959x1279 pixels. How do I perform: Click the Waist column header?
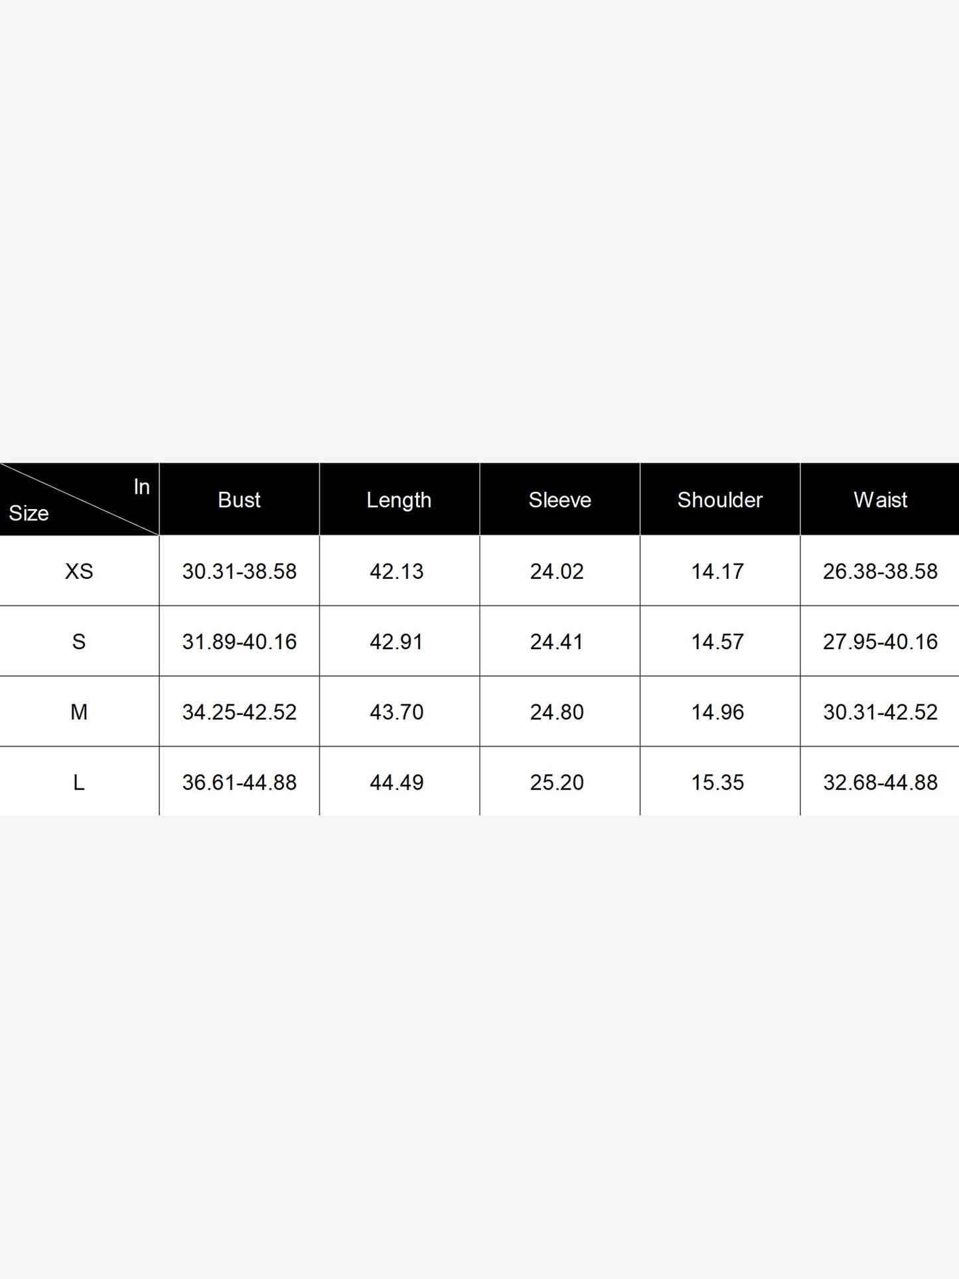pyautogui.click(x=880, y=500)
